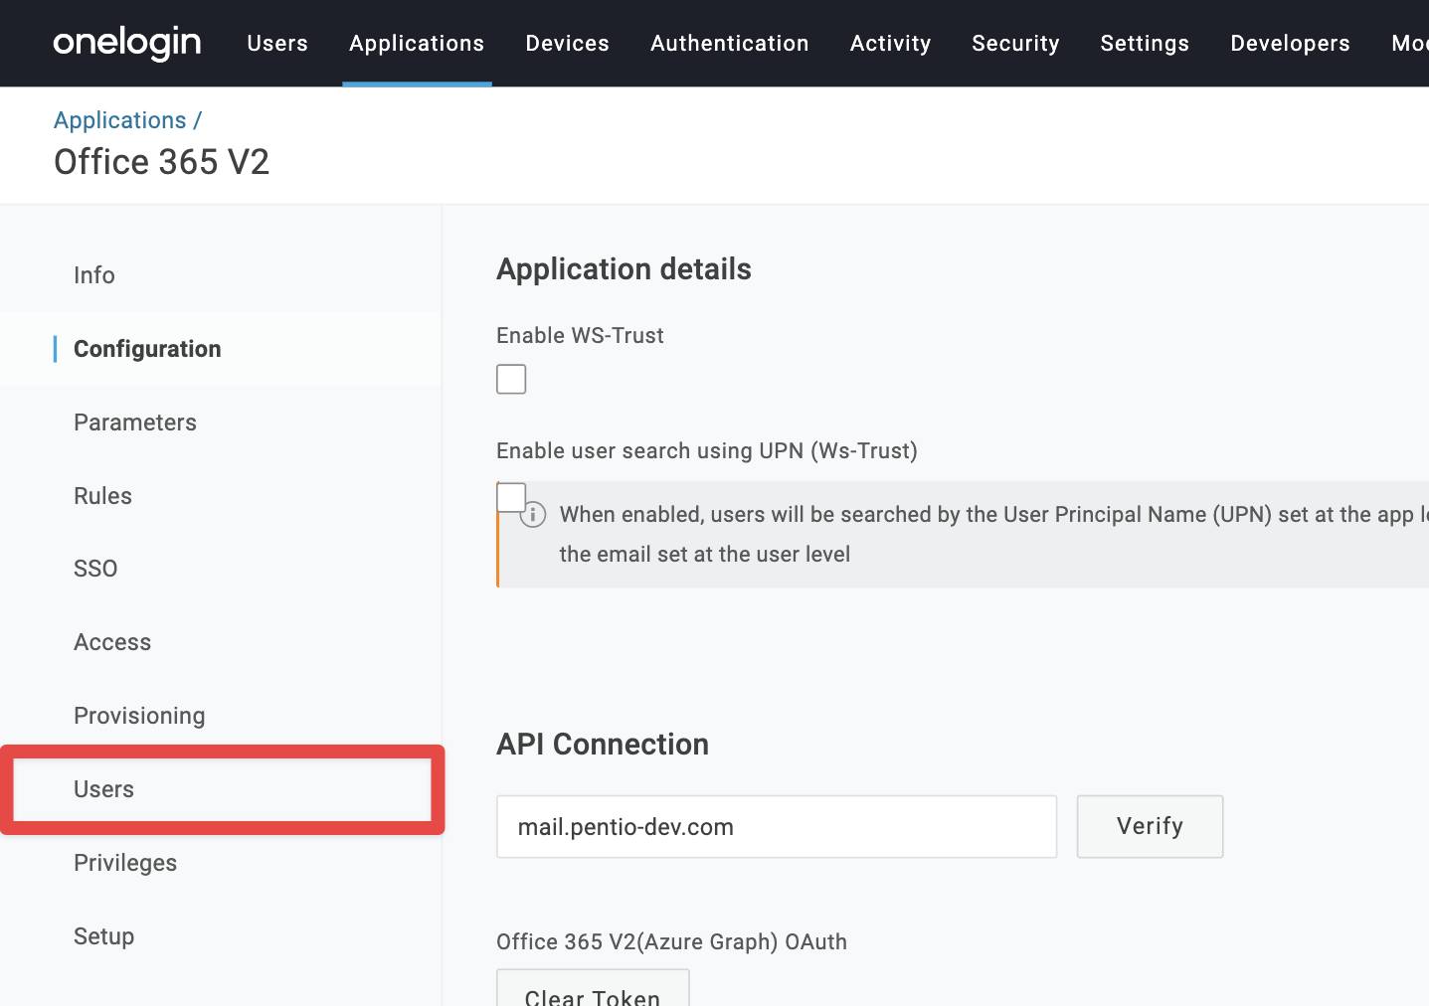The image size is (1429, 1006).
Task: Open the Applications navigation menu
Action: pyautogui.click(x=417, y=43)
